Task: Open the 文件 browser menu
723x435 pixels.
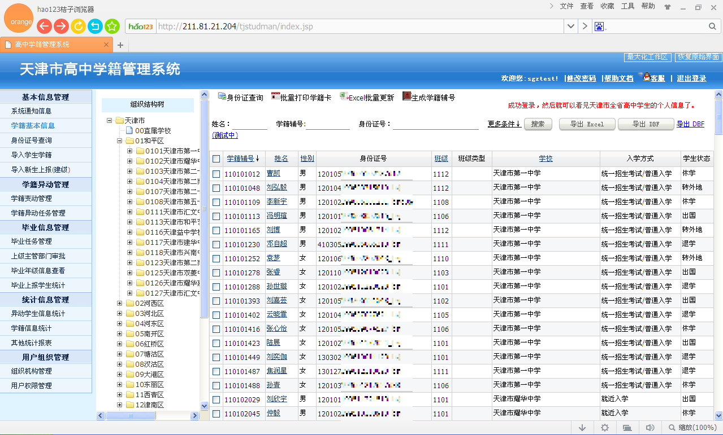Action: (566, 6)
